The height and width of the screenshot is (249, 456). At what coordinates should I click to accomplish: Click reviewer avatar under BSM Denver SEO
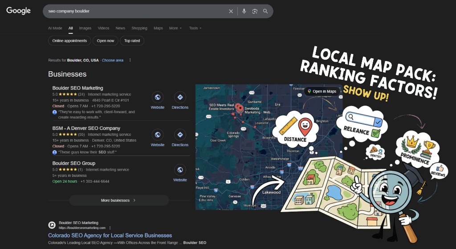pyautogui.click(x=55, y=152)
